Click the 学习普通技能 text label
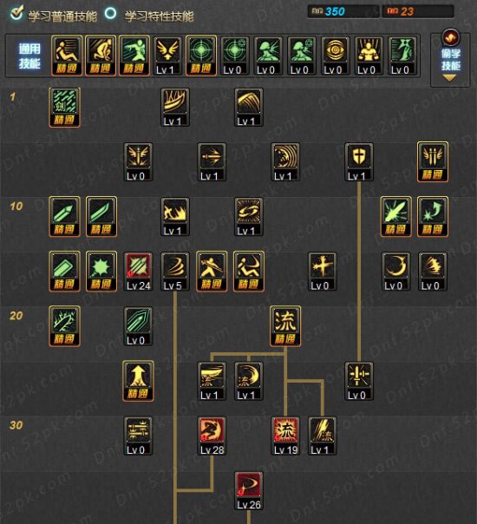477x524 pixels. tap(62, 16)
